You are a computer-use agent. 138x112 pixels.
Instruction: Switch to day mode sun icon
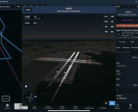(x=106, y=103)
